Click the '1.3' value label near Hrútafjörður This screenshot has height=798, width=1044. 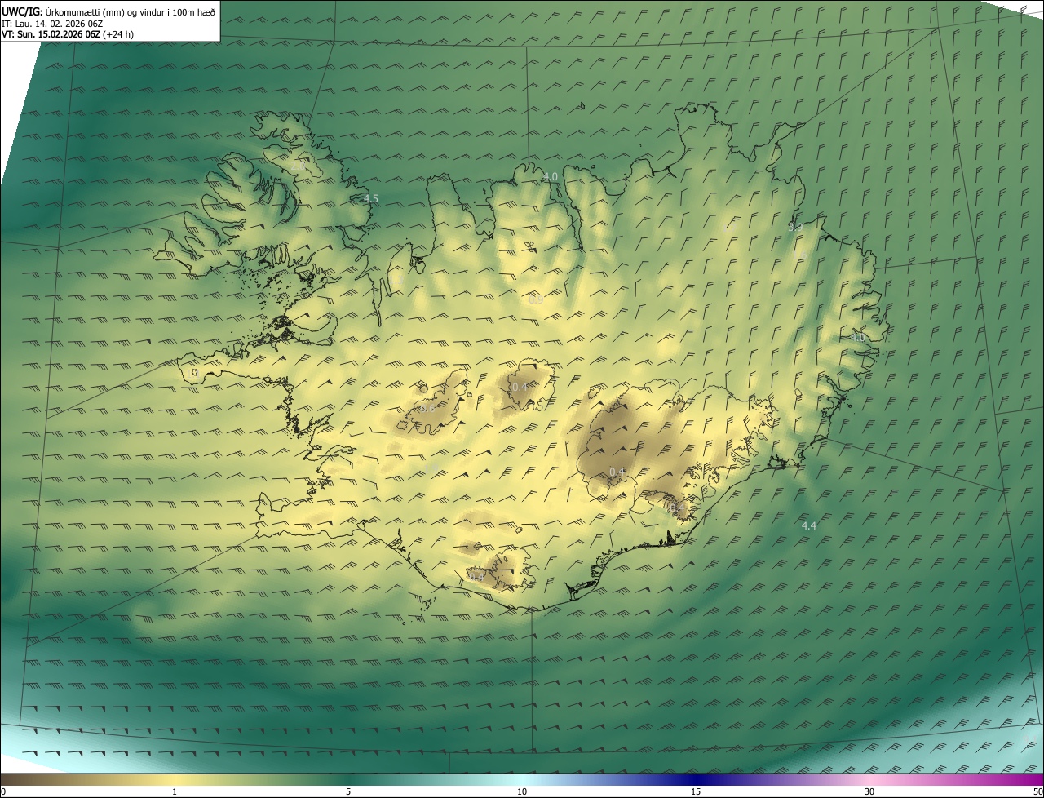click(396, 280)
